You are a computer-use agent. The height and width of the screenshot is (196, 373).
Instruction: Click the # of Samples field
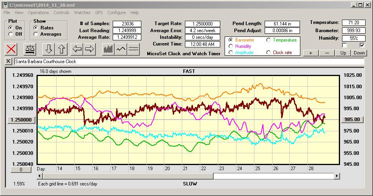tap(127, 24)
